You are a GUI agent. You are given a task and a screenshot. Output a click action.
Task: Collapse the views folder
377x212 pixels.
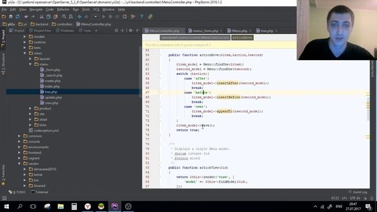tap(25, 53)
